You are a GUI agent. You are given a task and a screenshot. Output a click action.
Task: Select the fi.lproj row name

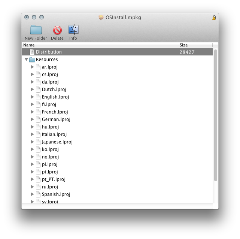pyautogui.click(x=49, y=105)
